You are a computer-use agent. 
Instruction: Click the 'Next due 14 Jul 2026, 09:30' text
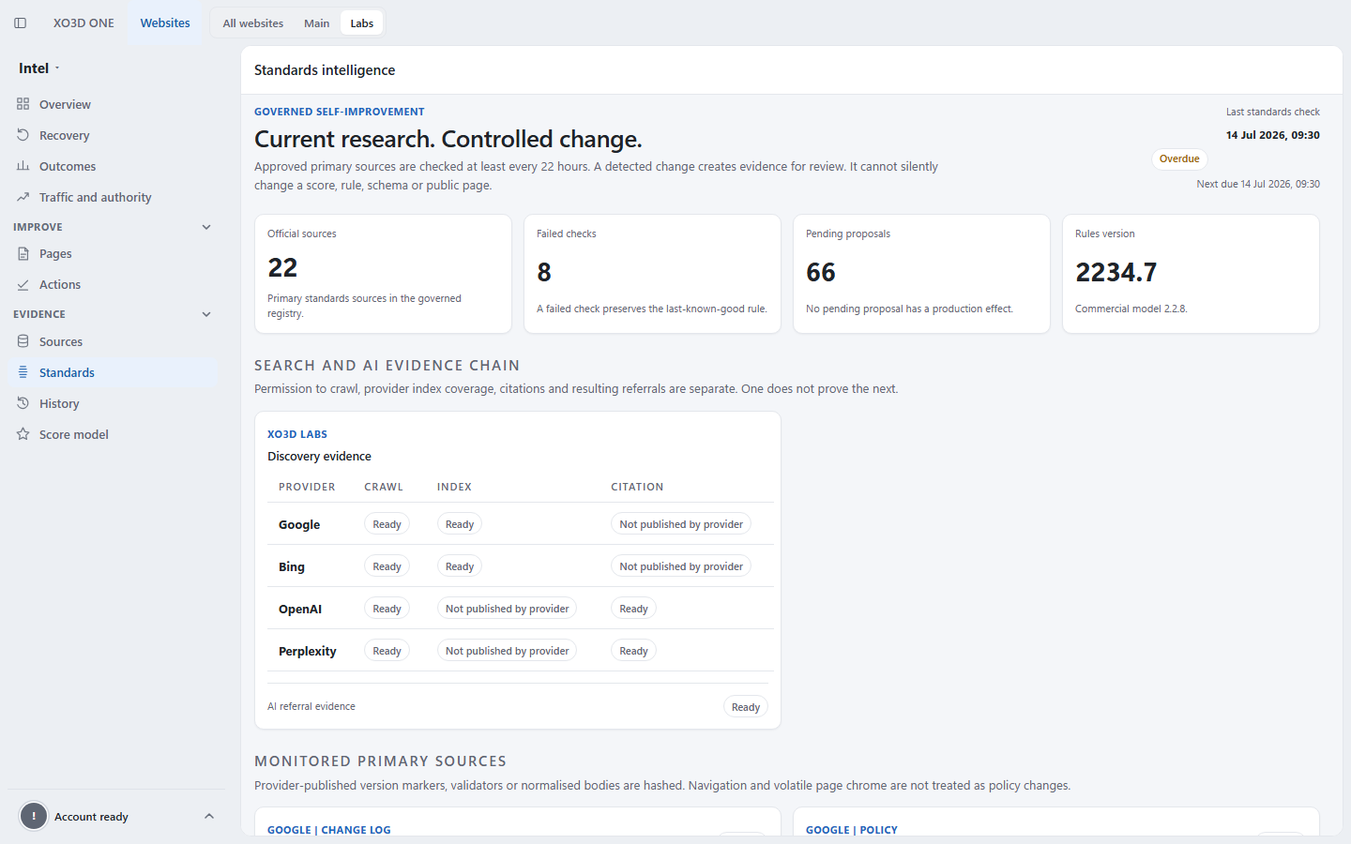[1258, 184]
